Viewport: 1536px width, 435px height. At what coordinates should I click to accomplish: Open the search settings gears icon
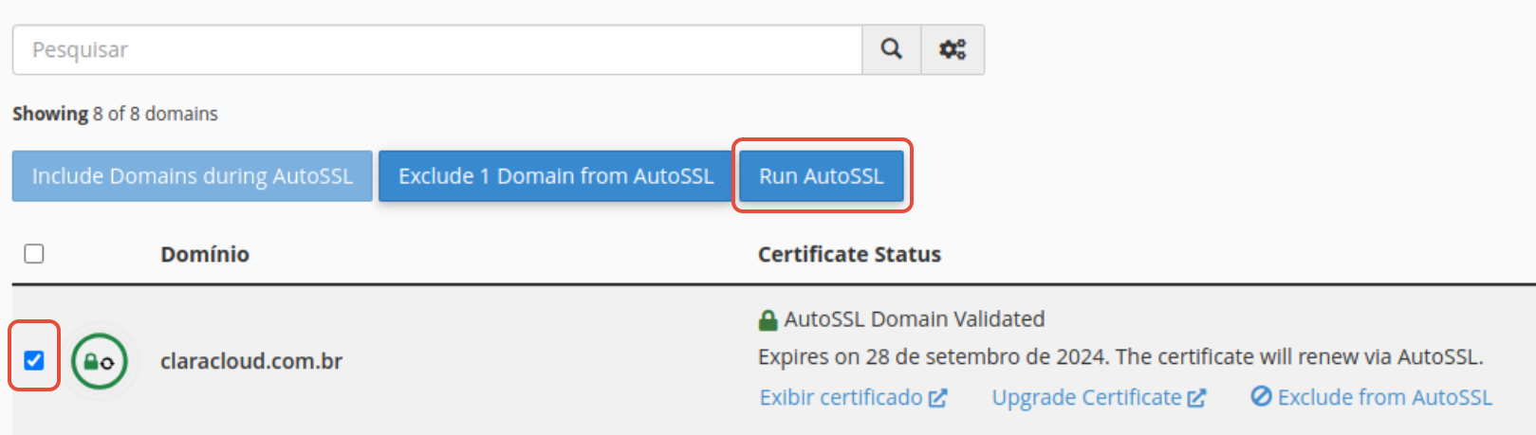tap(953, 49)
